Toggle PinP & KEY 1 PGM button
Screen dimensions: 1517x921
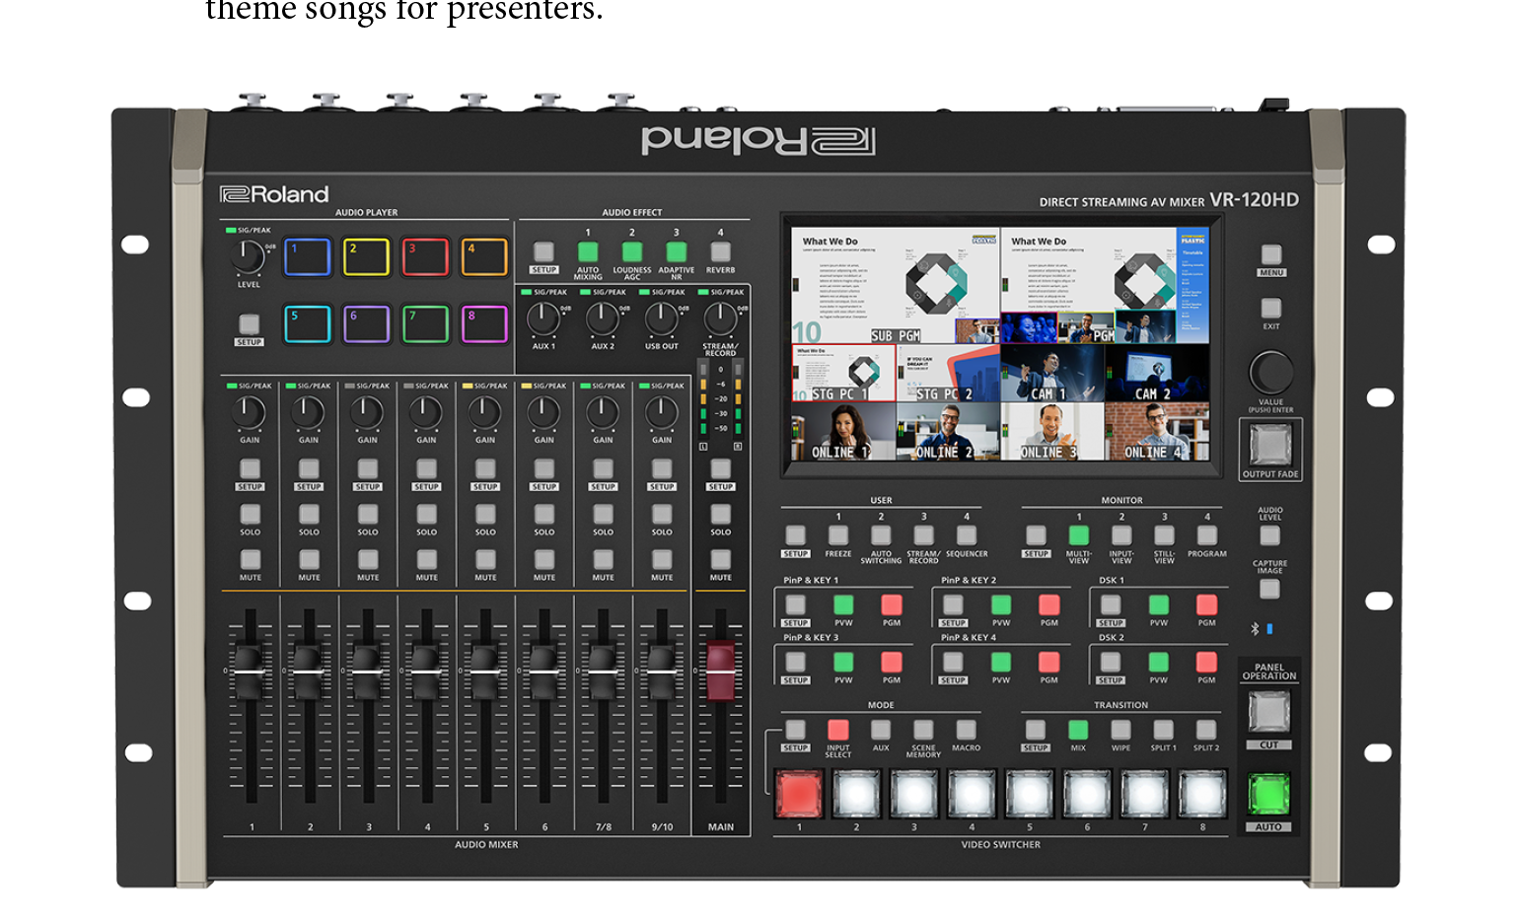point(892,605)
